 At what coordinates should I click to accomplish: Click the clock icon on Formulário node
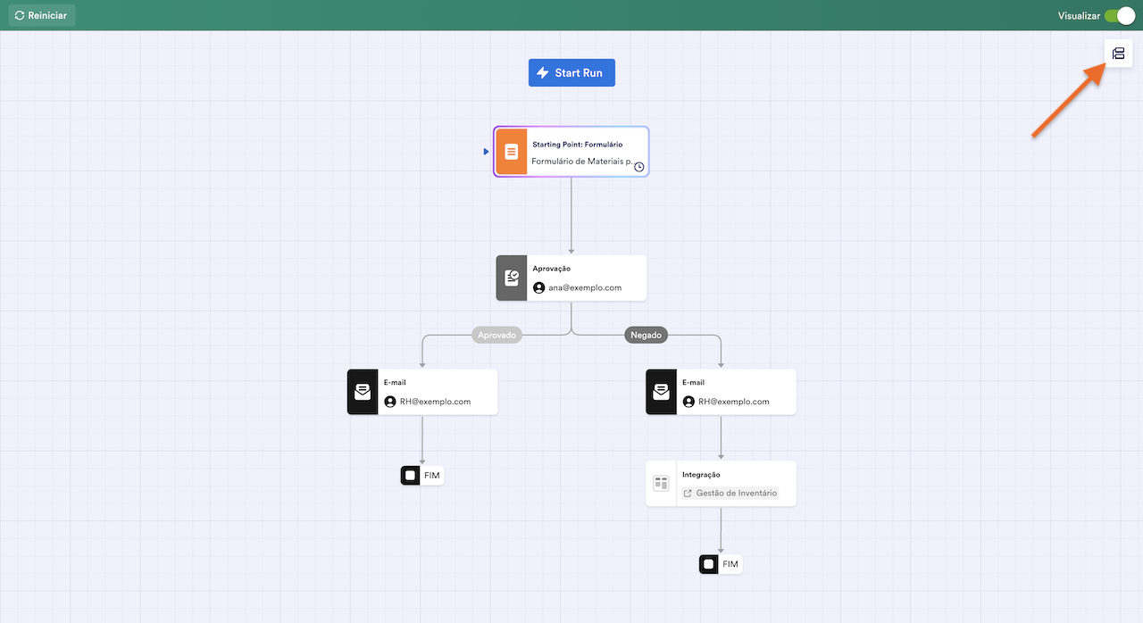639,167
